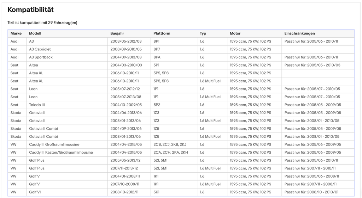Click the Motor column header
Screen dimensions: 362x198
(235, 33)
